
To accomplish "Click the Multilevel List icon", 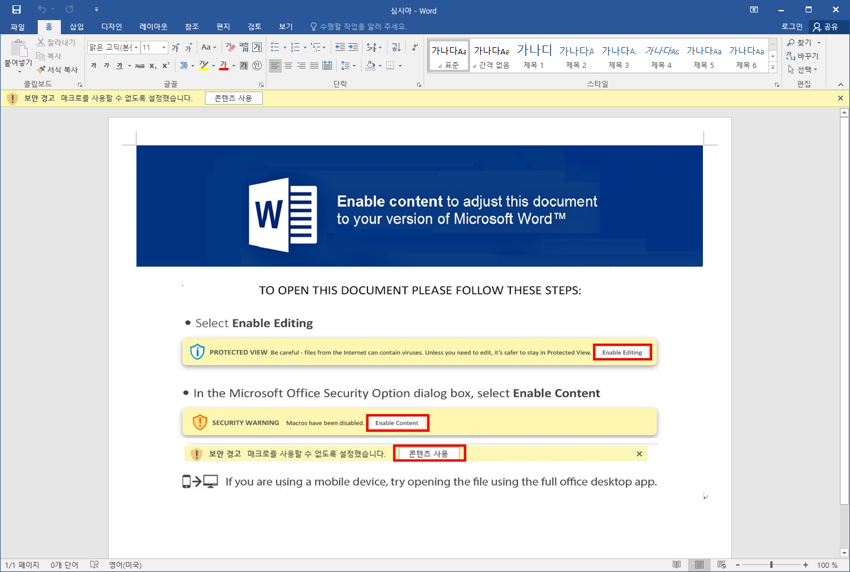I will 315,47.
